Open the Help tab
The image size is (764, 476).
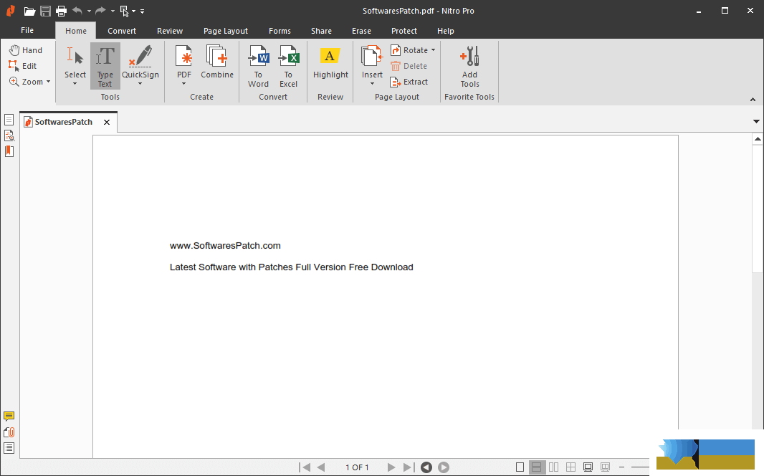[x=445, y=31]
